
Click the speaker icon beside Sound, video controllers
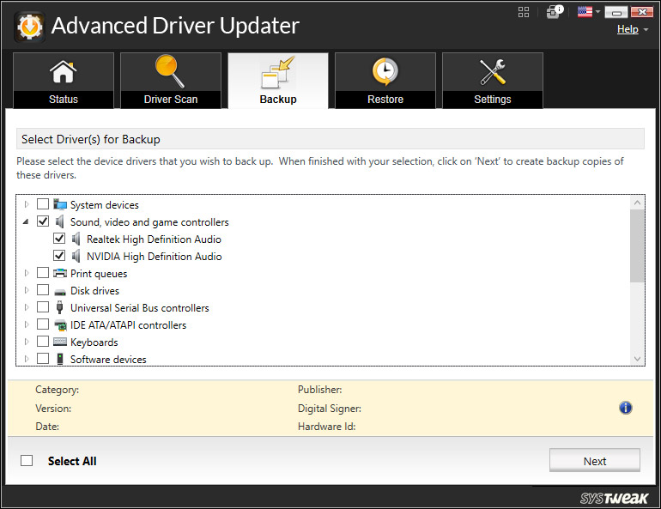click(x=60, y=221)
